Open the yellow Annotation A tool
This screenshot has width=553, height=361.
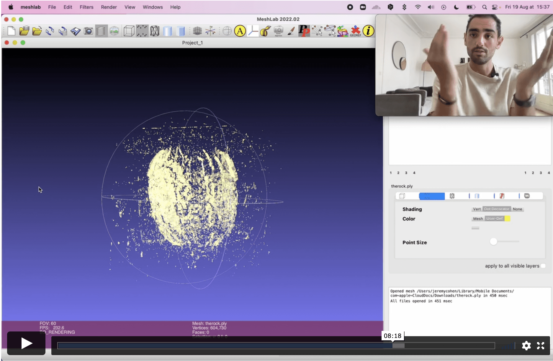point(240,31)
